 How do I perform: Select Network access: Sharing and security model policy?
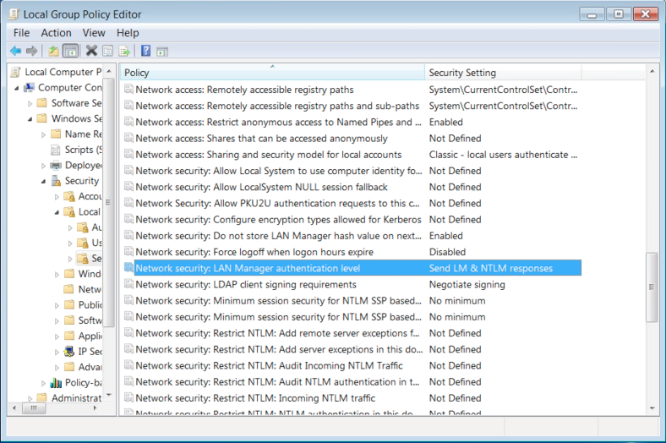269,155
